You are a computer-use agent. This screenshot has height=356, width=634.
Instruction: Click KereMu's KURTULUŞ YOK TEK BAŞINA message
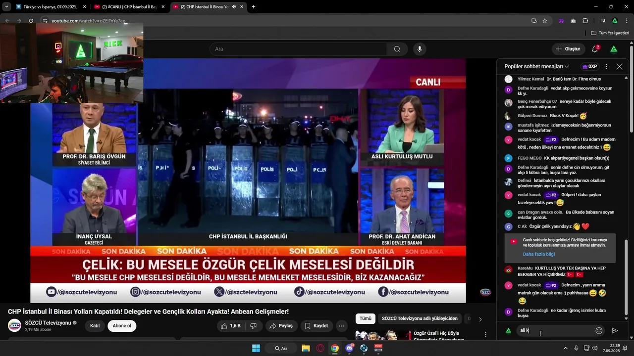(560, 271)
